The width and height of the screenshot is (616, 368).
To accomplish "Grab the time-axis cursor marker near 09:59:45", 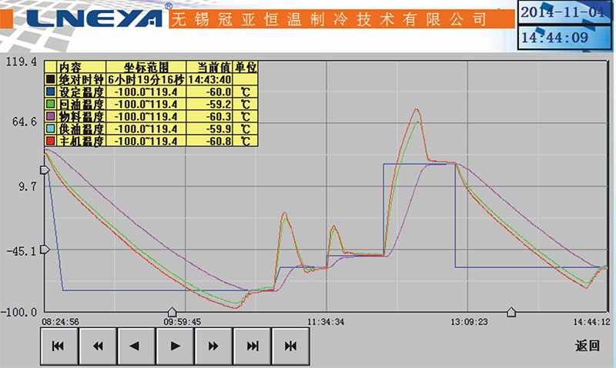I will coord(172,311).
